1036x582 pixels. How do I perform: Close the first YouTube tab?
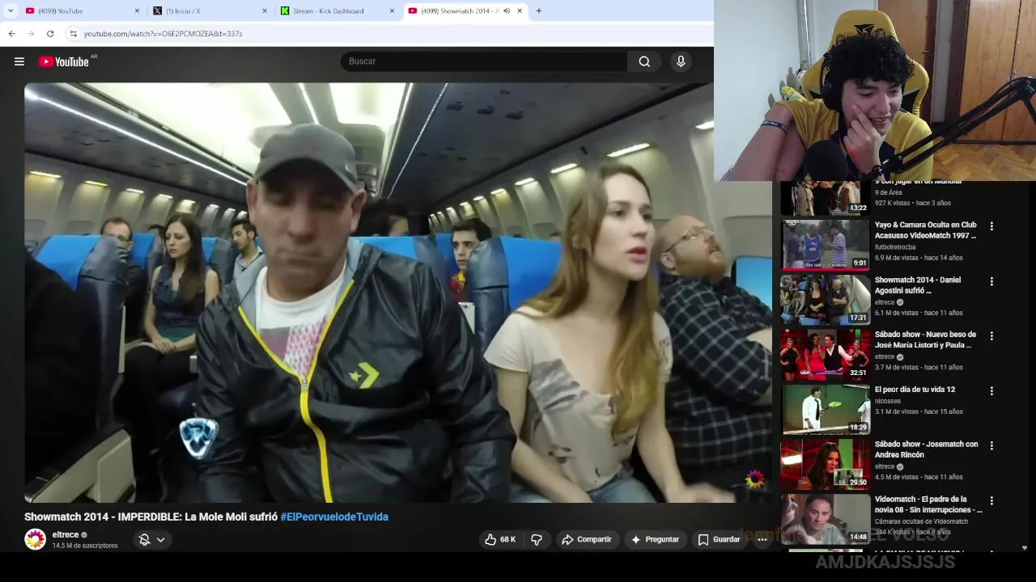tap(136, 11)
